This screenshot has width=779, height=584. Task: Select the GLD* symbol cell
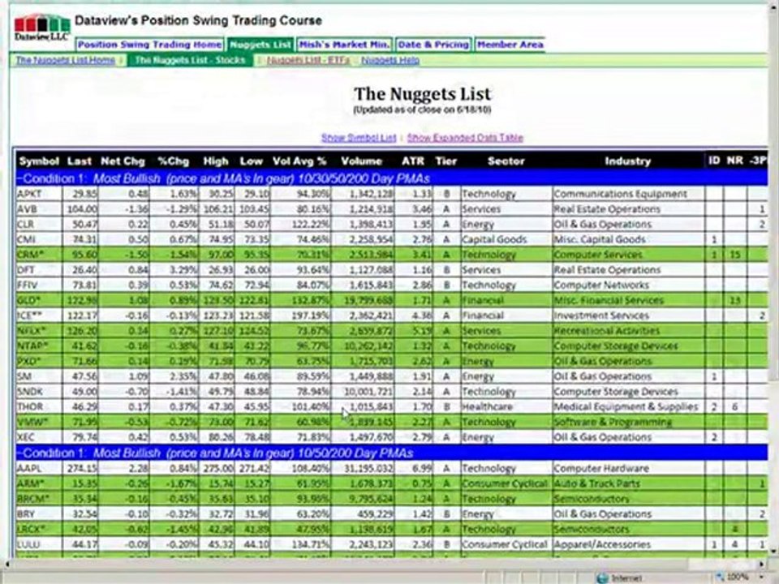(39, 300)
